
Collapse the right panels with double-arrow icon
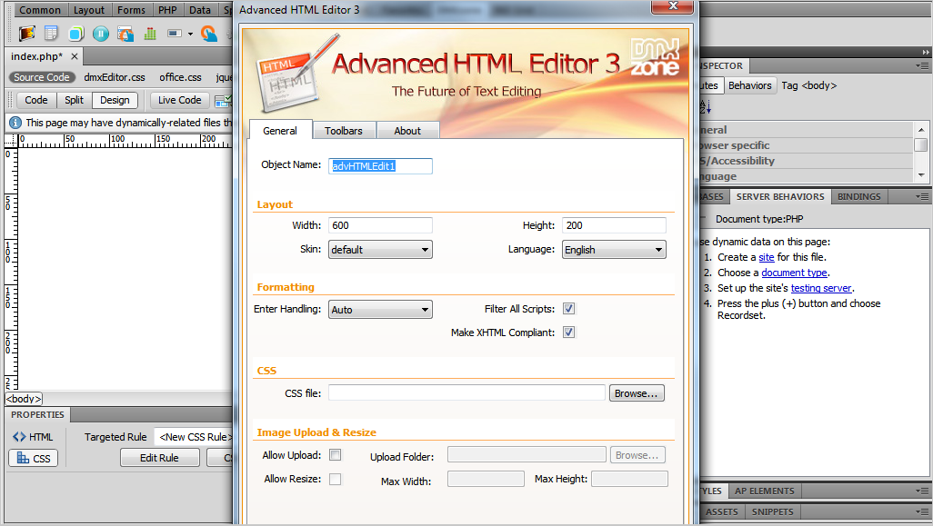tap(926, 52)
